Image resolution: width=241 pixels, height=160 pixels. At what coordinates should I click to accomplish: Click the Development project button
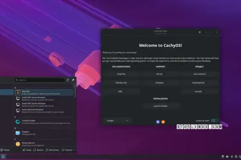[x=200, y=83]
